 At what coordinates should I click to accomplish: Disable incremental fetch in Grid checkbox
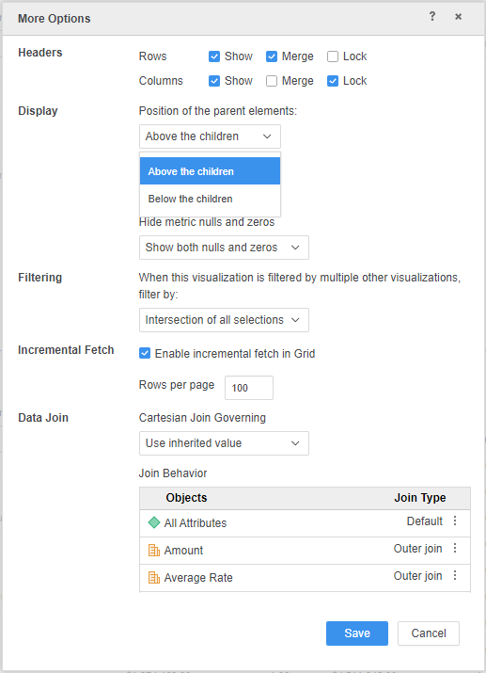tap(145, 353)
